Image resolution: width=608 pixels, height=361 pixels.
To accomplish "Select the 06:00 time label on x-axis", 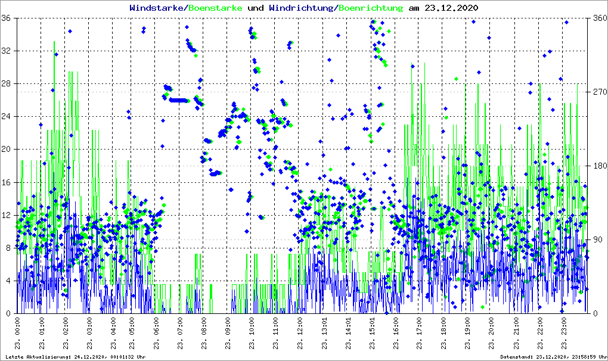I will (x=156, y=334).
